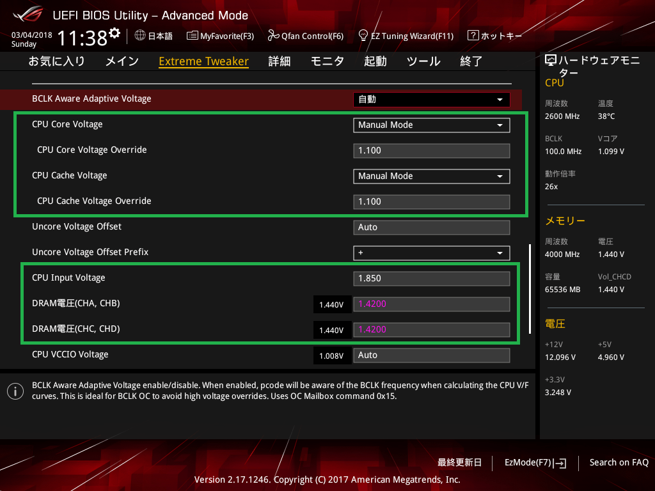Click the 11:38 clock display

coord(83,38)
